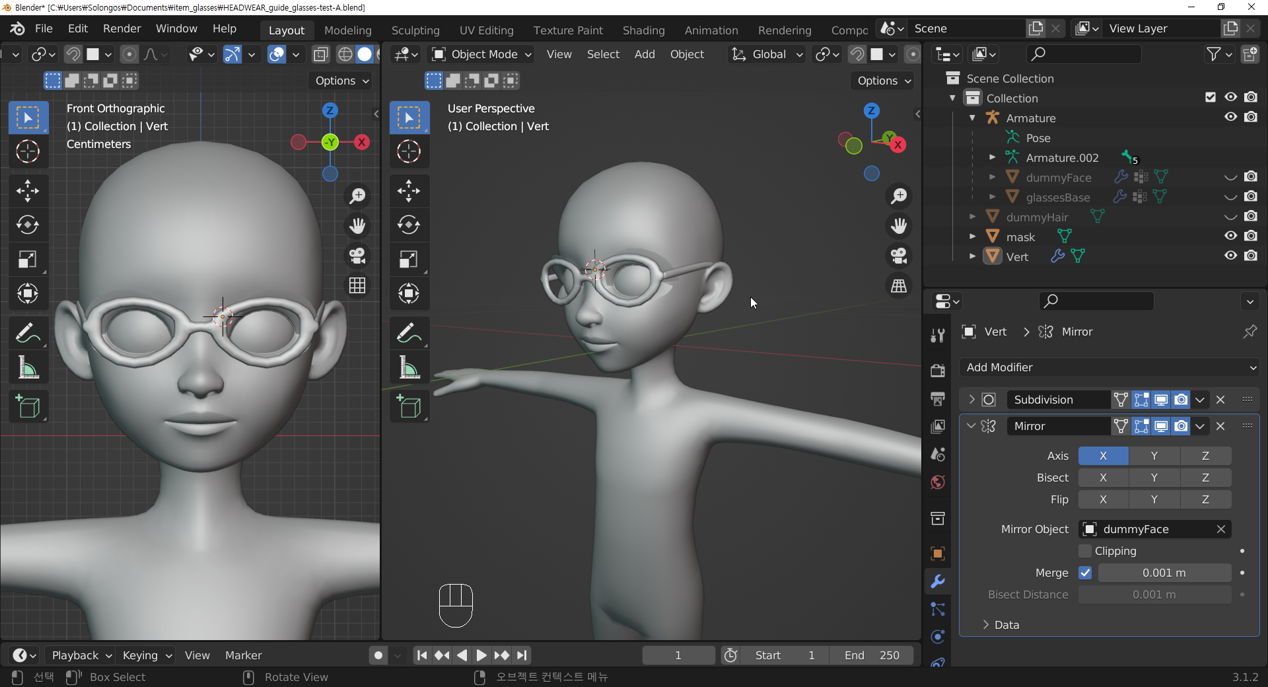Open Object Mode dropdown

(x=481, y=54)
